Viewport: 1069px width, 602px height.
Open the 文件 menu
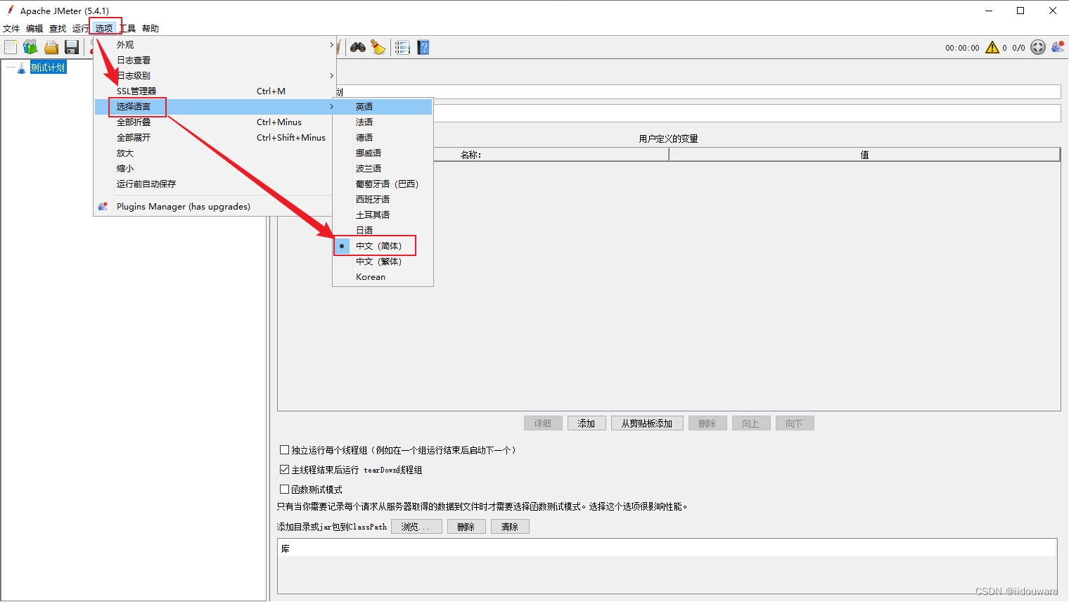[x=11, y=29]
